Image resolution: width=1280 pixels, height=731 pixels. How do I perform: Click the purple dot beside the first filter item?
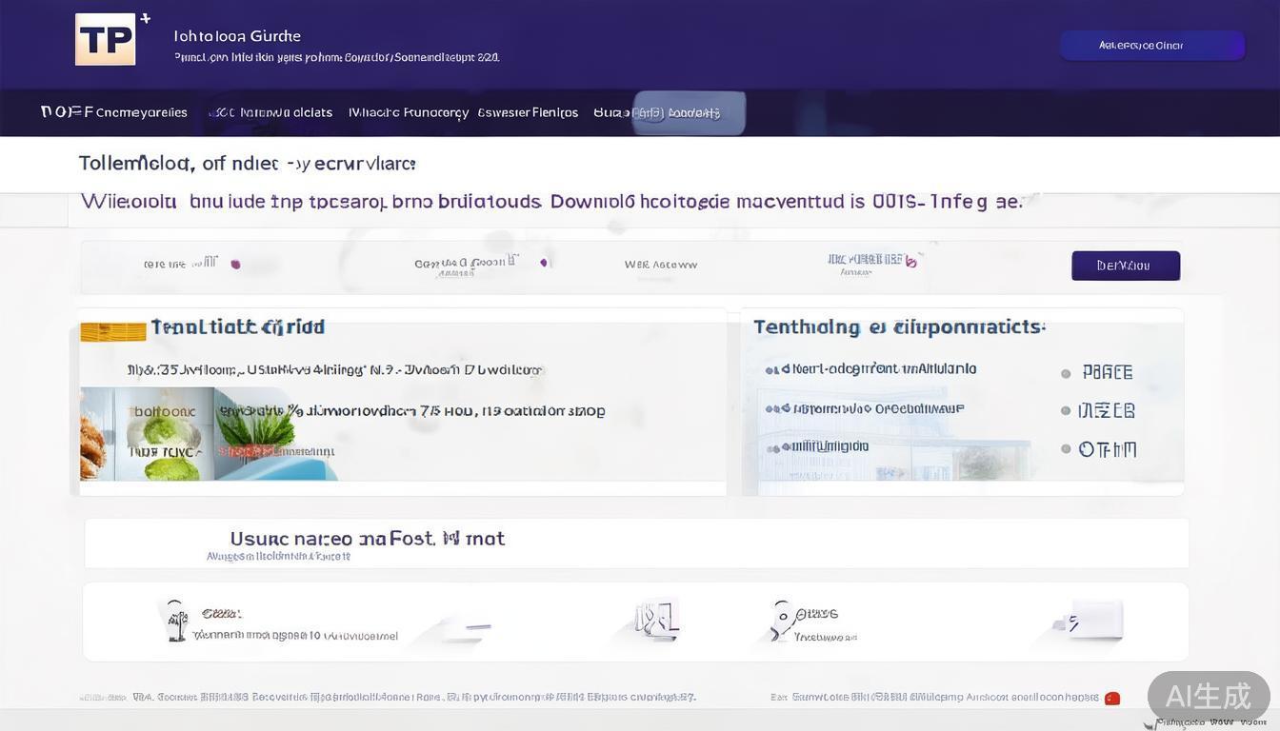click(235, 265)
